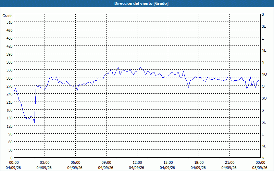Click the 05/09/26 date label
The image size is (274, 171).
[x=260, y=168]
